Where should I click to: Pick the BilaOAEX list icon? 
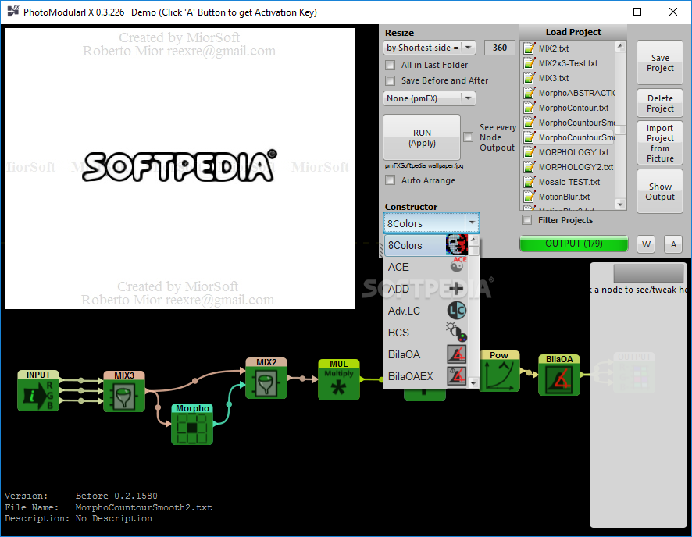(x=457, y=375)
